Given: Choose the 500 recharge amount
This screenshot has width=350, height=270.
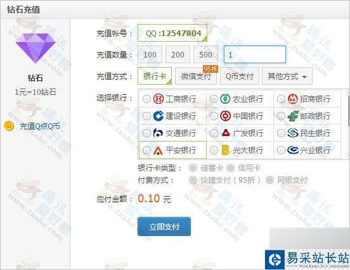Looking at the screenshot, I should coord(205,54).
